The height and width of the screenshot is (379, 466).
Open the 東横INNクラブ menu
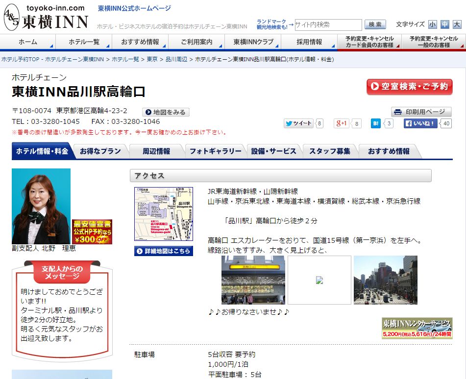(x=253, y=42)
